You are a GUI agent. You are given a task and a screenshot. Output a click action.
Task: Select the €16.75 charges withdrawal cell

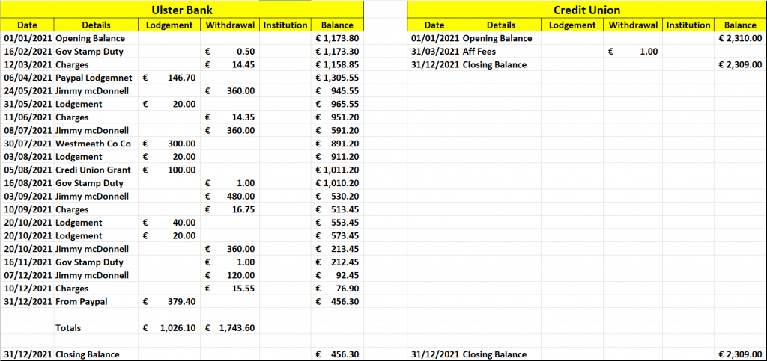tap(231, 209)
